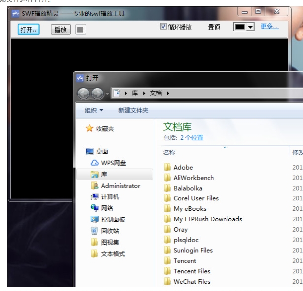Minimize the SWF播放精灵 window

[245, 12]
